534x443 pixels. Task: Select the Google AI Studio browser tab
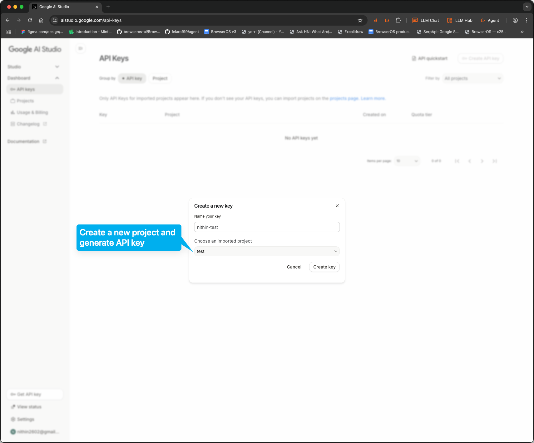click(x=62, y=7)
